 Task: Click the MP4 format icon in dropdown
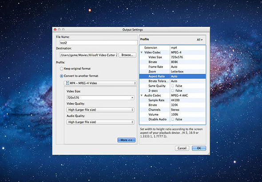[67, 83]
